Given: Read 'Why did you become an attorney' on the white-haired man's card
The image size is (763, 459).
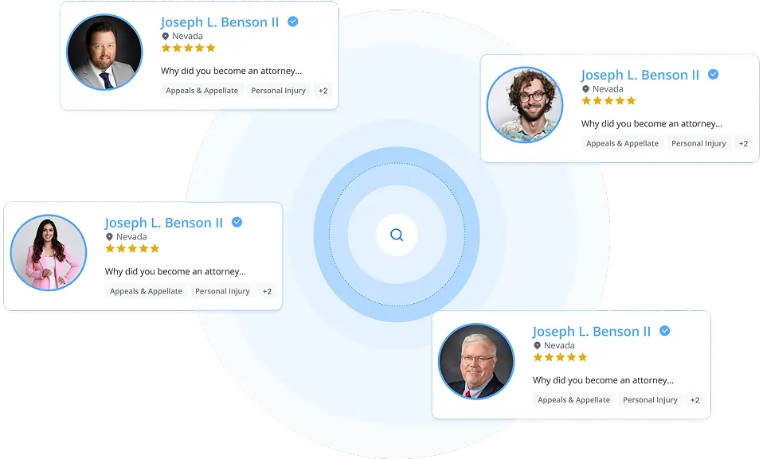Looking at the screenshot, I should 603,380.
